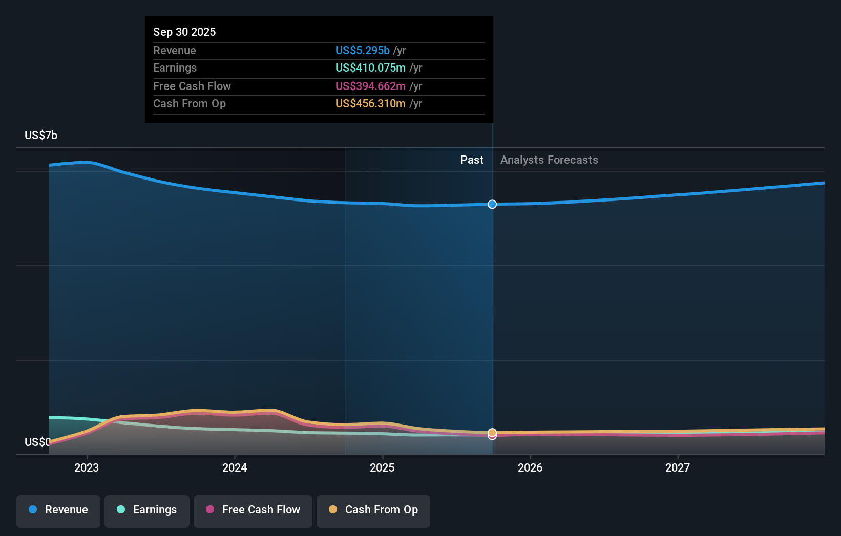Click the US$410.075m earnings value
The image size is (841, 536).
(370, 68)
